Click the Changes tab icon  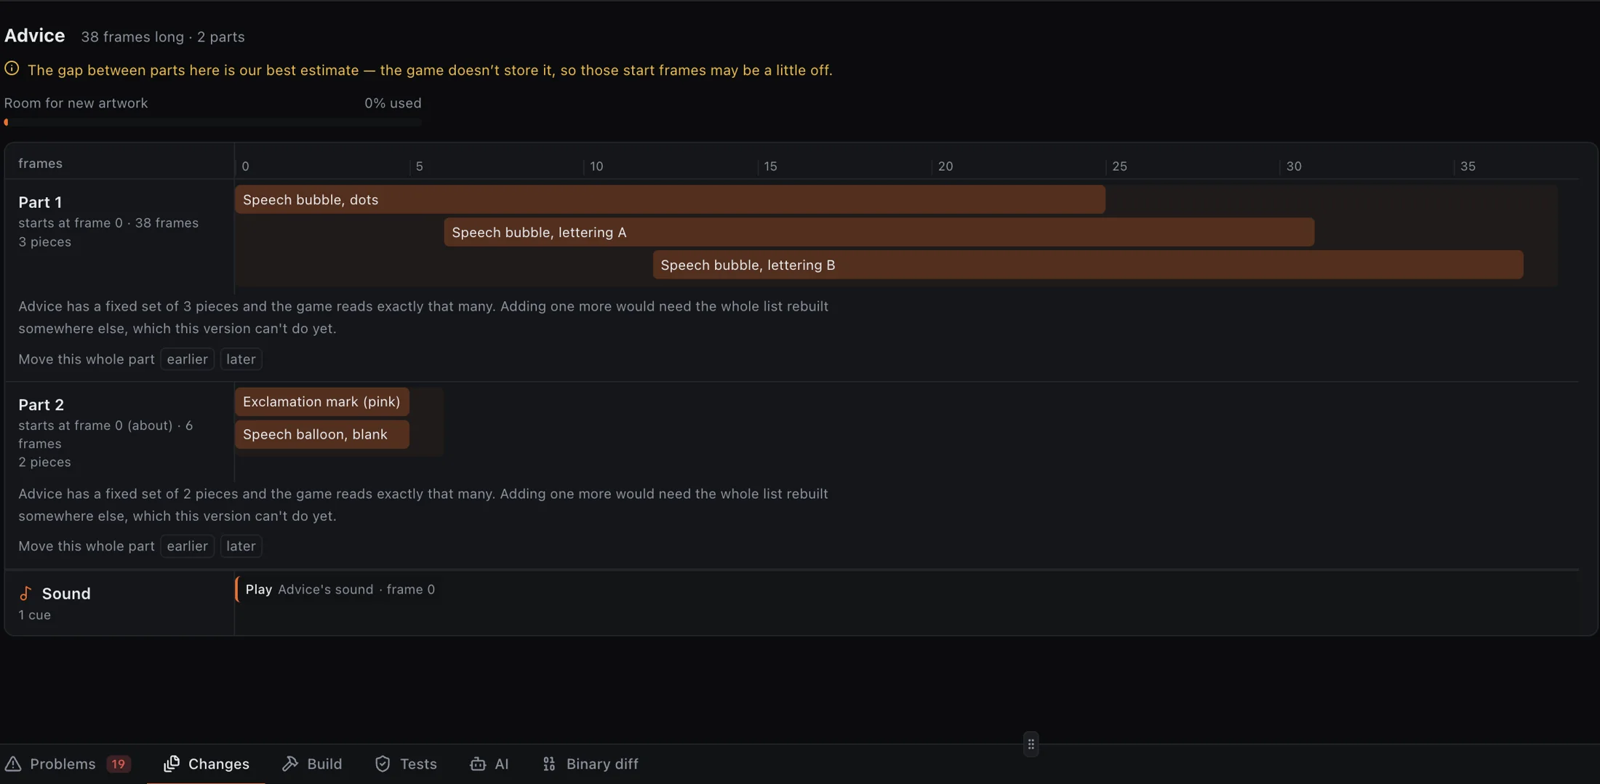click(x=172, y=764)
